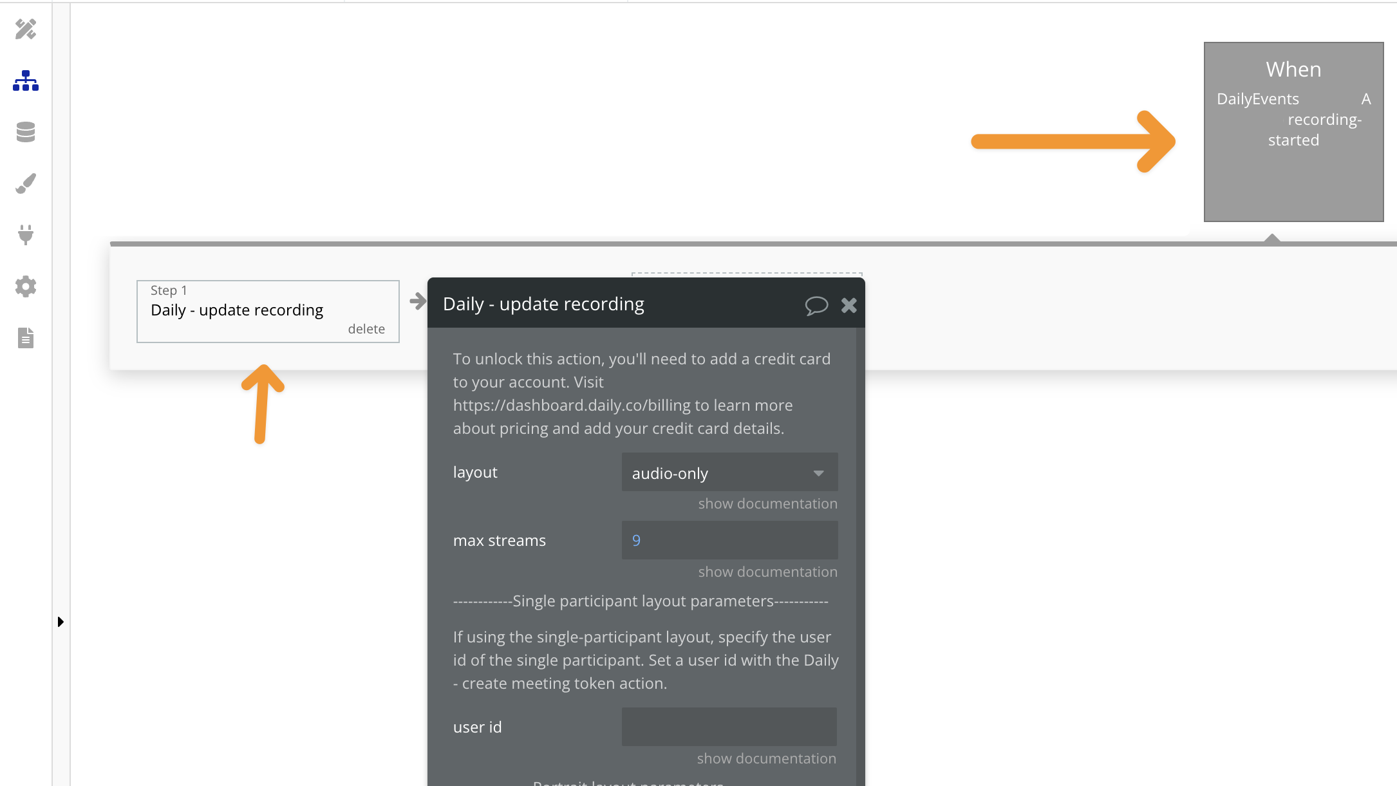The height and width of the screenshot is (786, 1397).
Task: Delete the Step 1 action
Action: click(366, 329)
